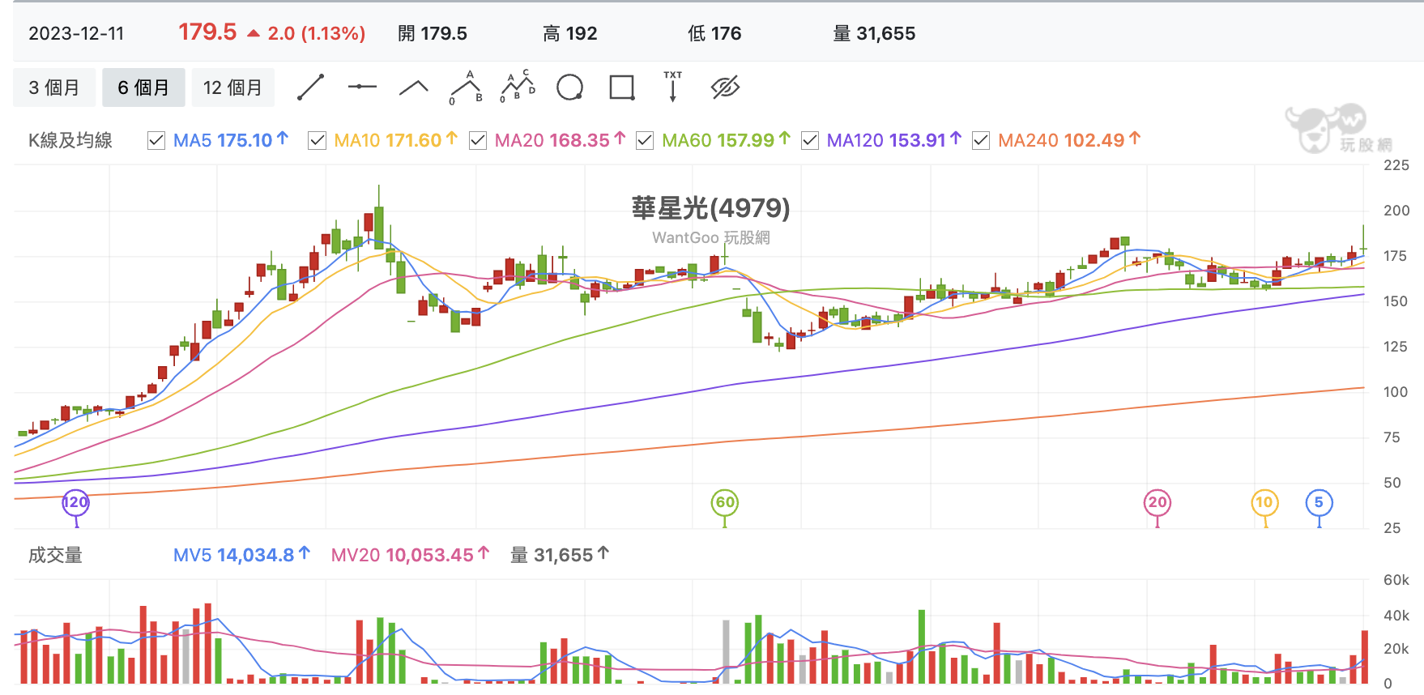
Task: Click the date 2023-12-11
Action: point(76,33)
